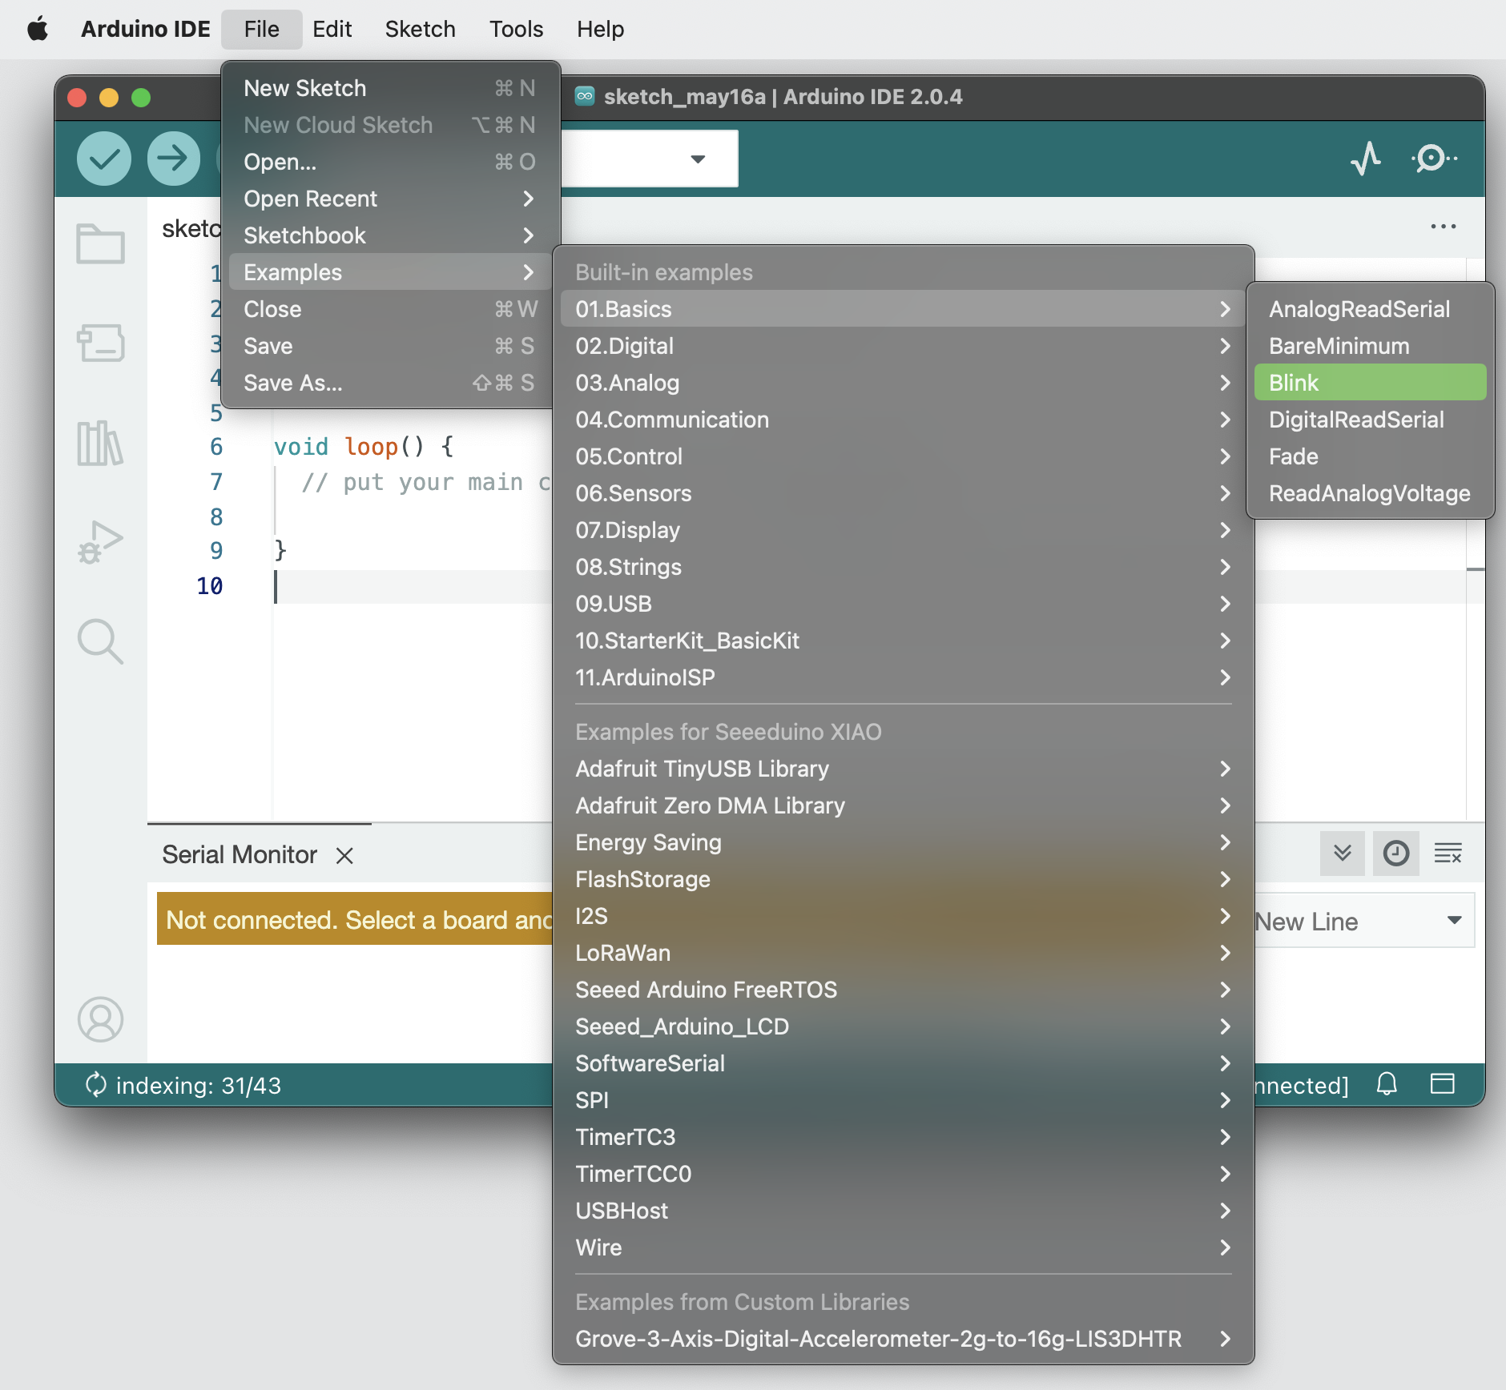
Task: Click the Upload arrow button
Action: [173, 159]
